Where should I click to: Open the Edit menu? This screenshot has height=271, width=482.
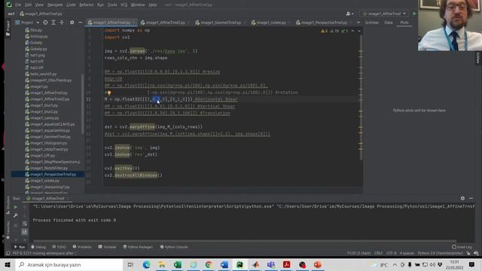(x=29, y=5)
